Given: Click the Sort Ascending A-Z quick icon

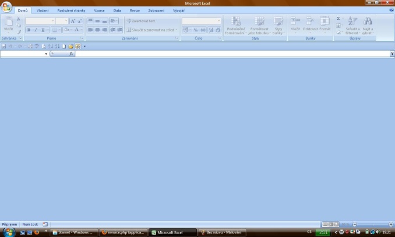Looking at the screenshot, I should click(50, 47).
